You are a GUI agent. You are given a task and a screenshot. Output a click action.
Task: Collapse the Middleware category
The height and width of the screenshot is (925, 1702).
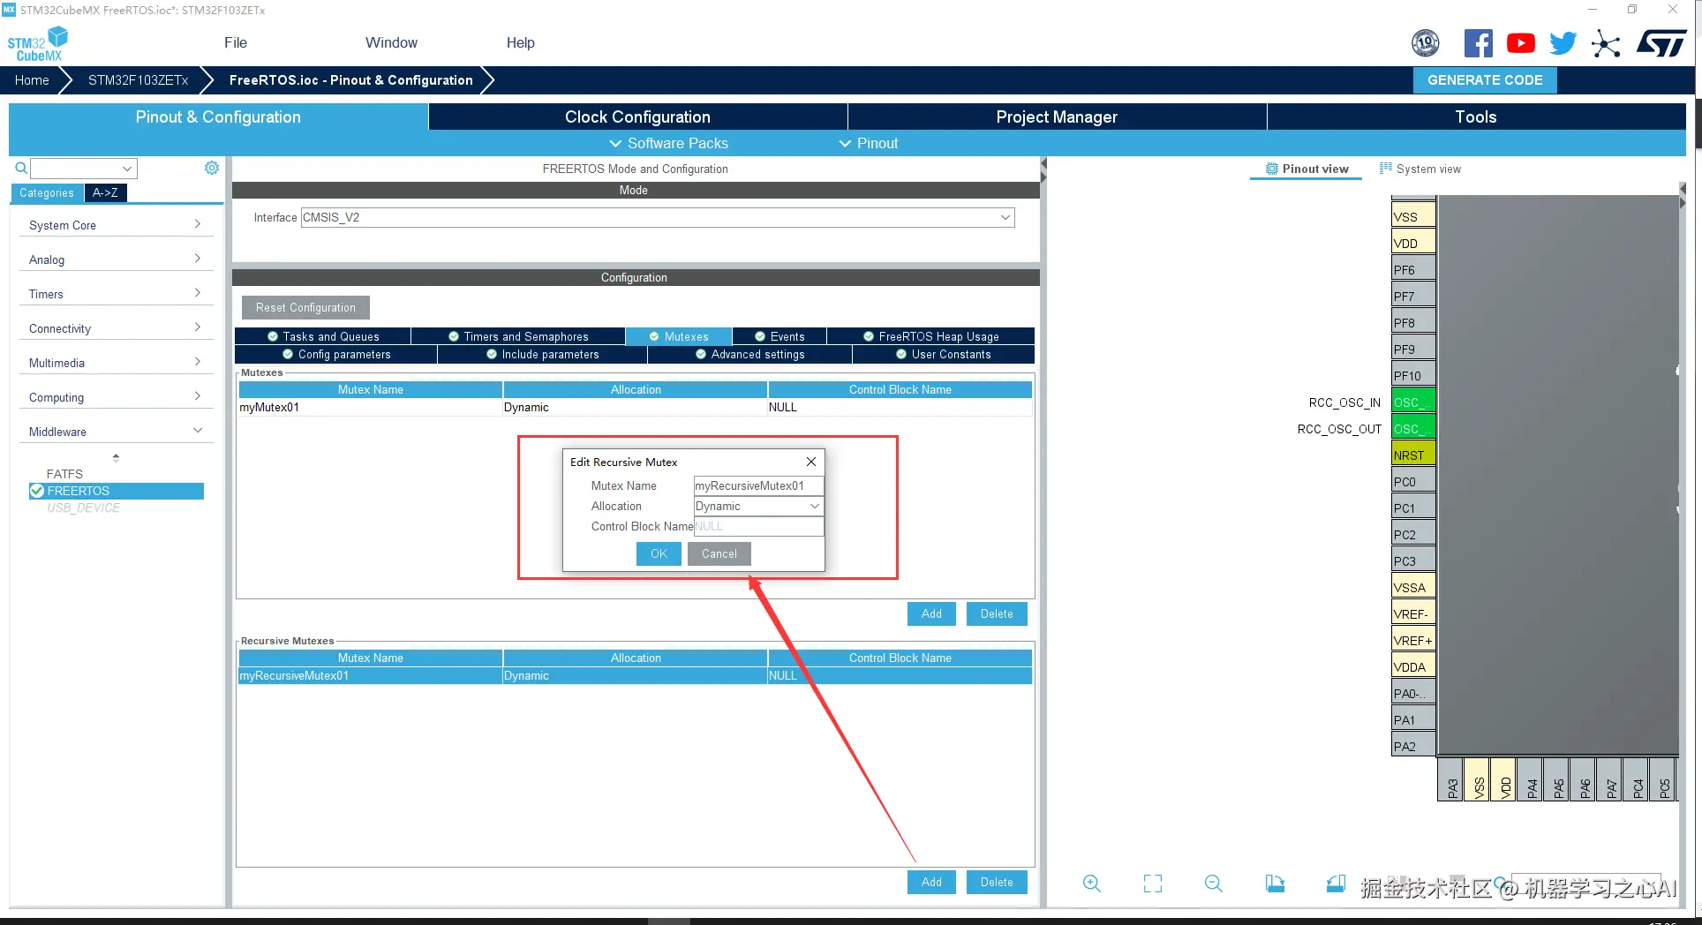point(116,432)
